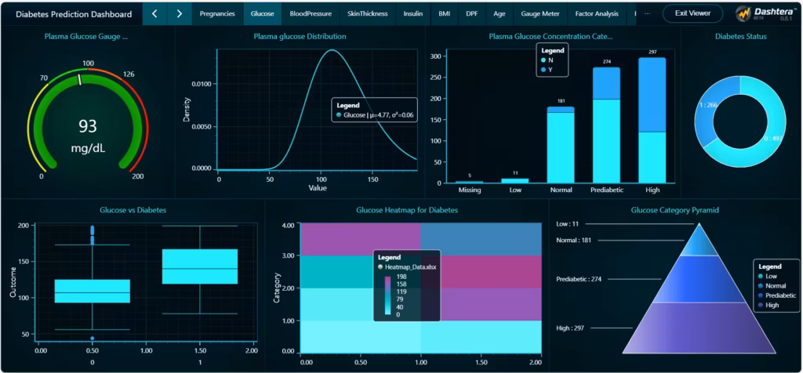Select the Factor Analysis tab
Image resolution: width=803 pixels, height=373 pixels.
tap(597, 14)
